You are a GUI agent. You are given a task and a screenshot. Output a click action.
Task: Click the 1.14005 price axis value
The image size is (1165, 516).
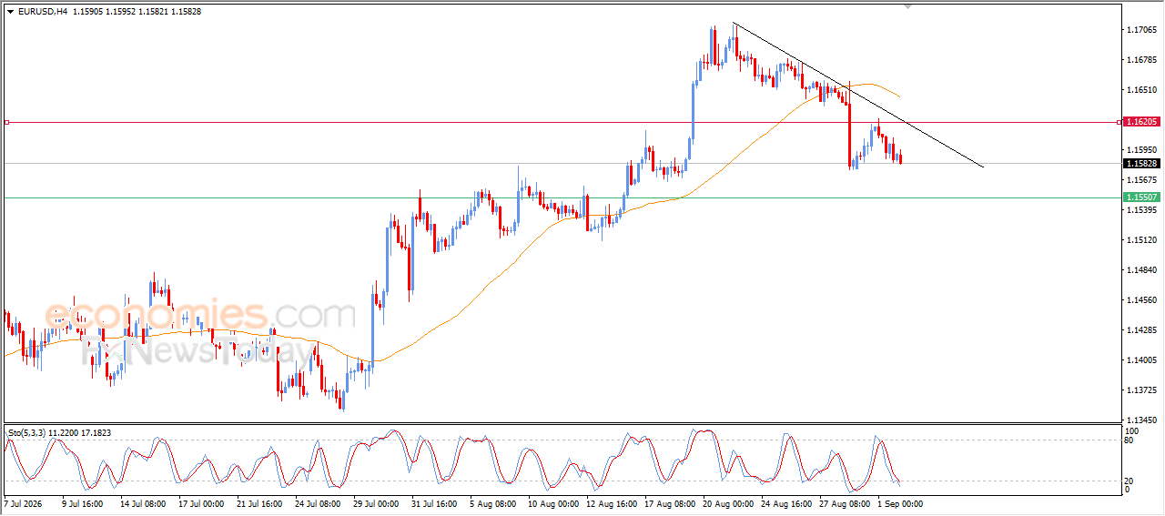(1141, 360)
